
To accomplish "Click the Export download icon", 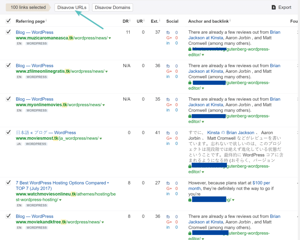I will [274, 7].
